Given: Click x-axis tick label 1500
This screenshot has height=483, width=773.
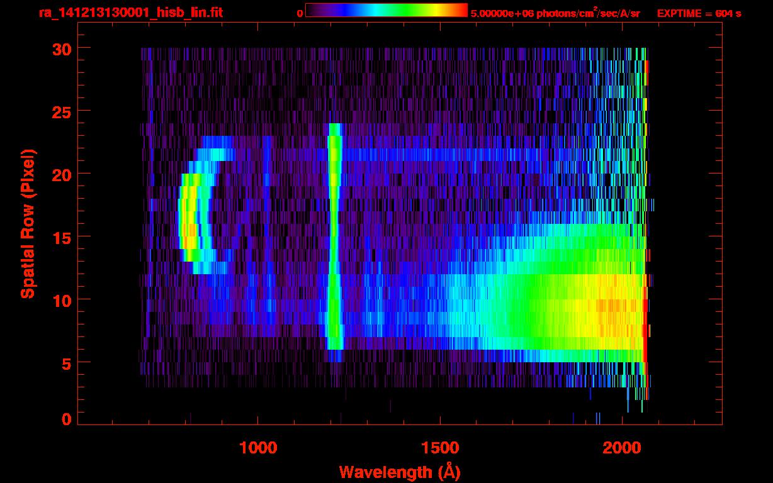Looking at the screenshot, I should 440,448.
